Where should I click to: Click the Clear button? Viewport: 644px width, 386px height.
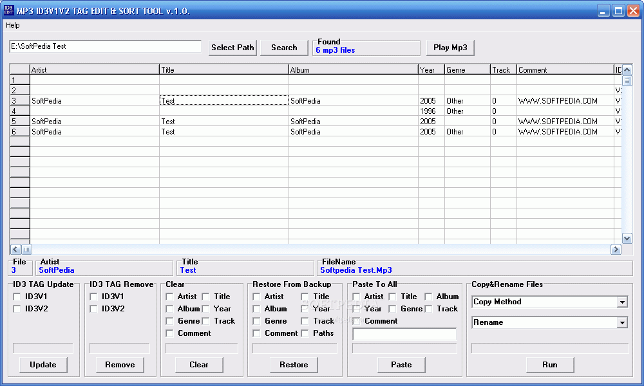pos(199,365)
